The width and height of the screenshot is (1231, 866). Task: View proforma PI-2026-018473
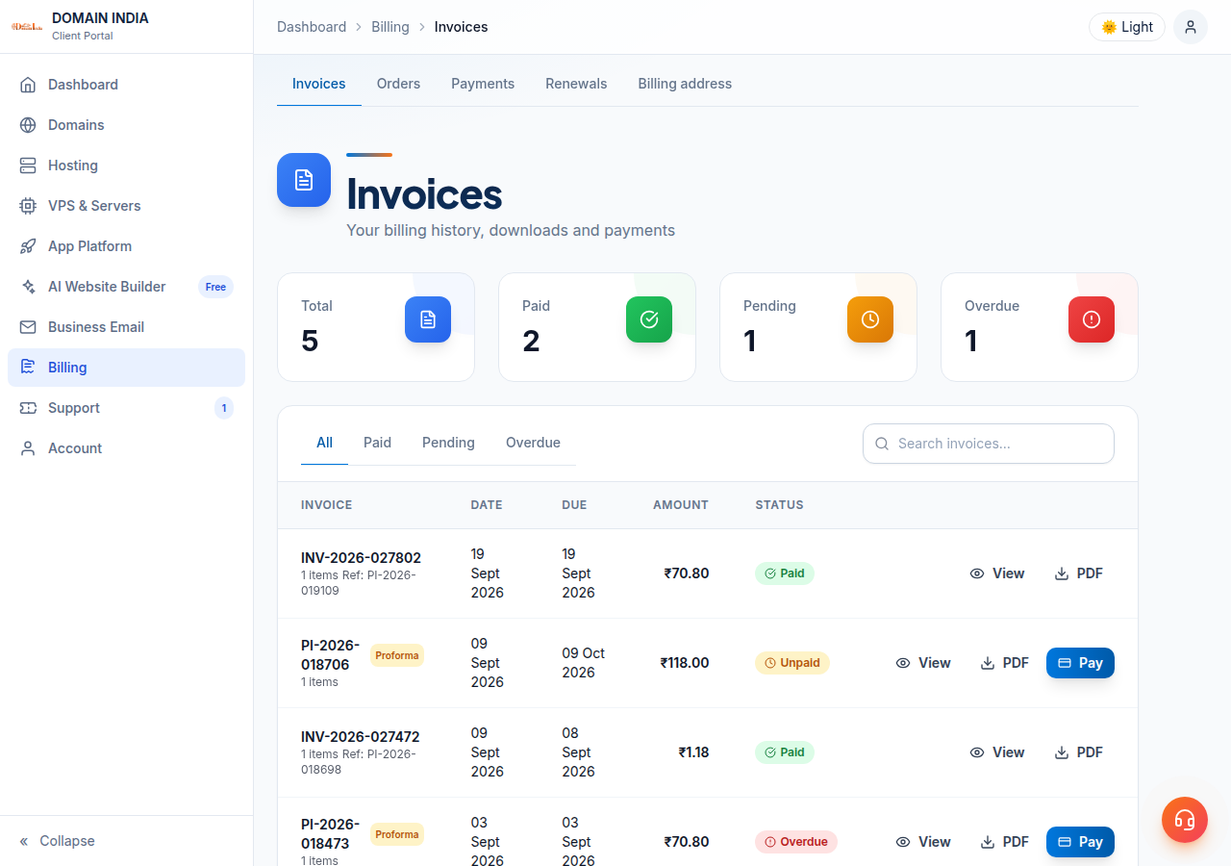pyautogui.click(x=923, y=842)
